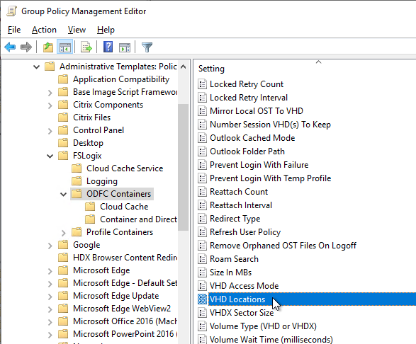Expand the Citrix Components node
Image resolution: width=416 pixels, height=344 pixels.
pyautogui.click(x=50, y=105)
